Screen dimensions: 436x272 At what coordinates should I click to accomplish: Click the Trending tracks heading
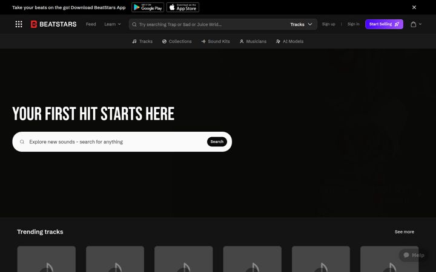pyautogui.click(x=40, y=232)
